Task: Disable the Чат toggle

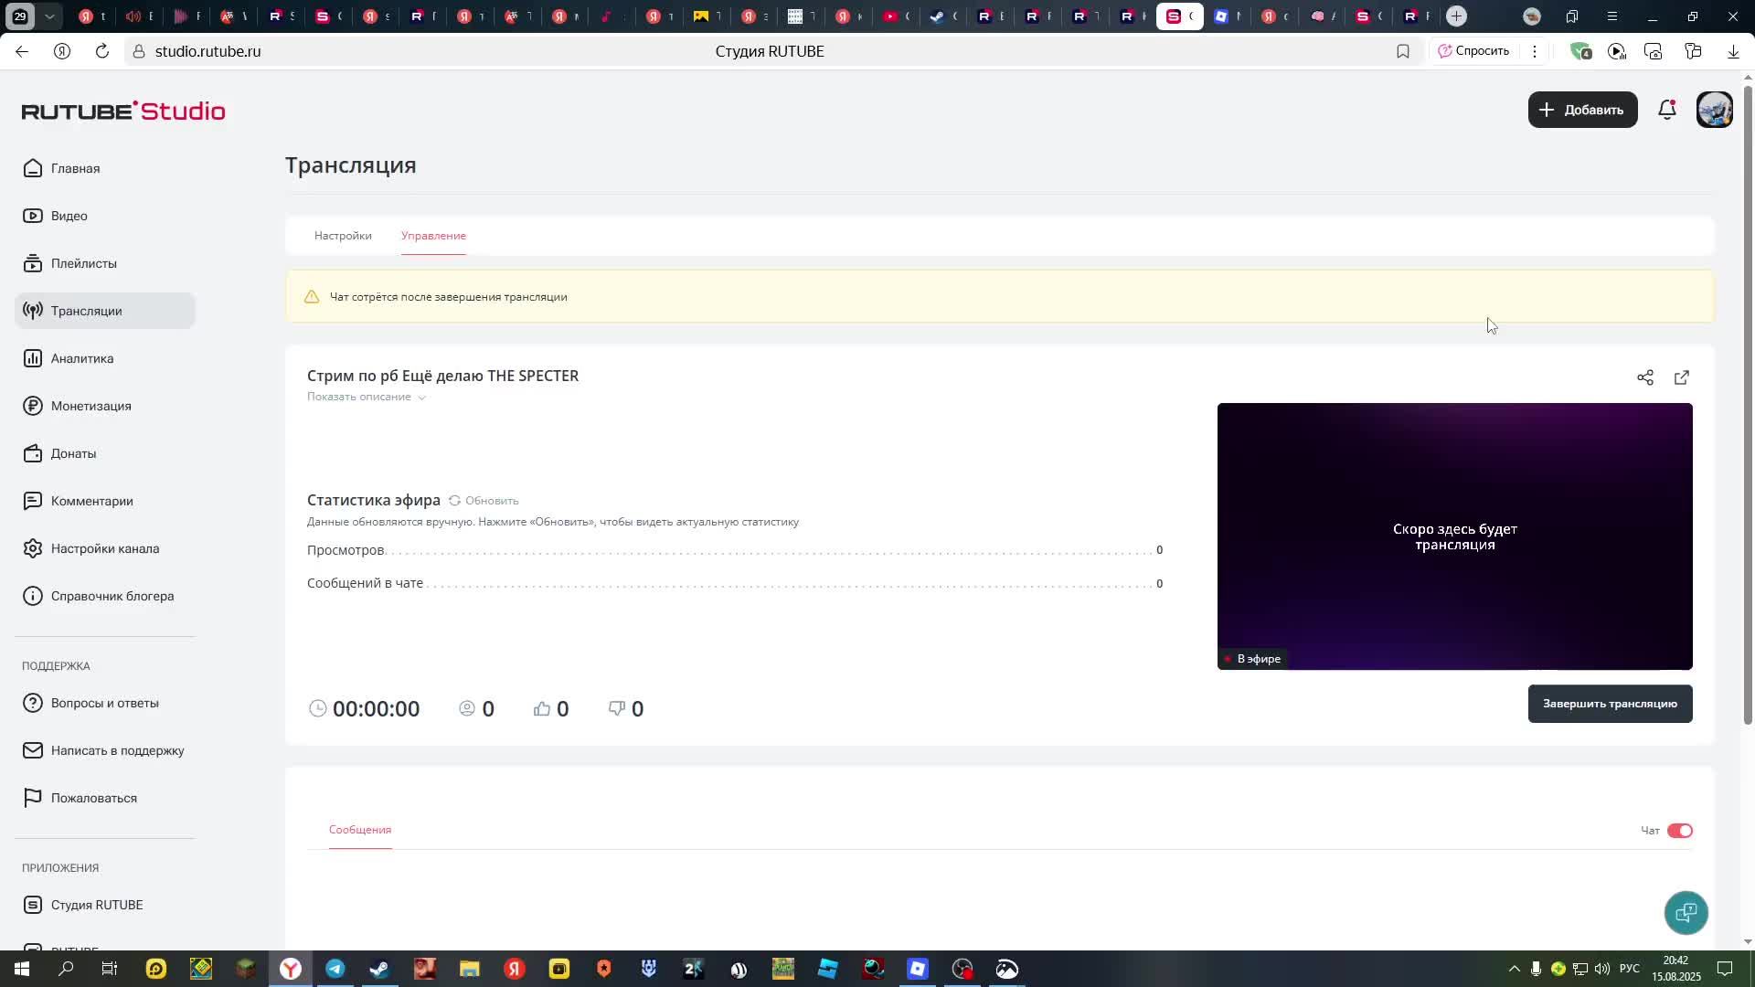Action: (x=1680, y=830)
